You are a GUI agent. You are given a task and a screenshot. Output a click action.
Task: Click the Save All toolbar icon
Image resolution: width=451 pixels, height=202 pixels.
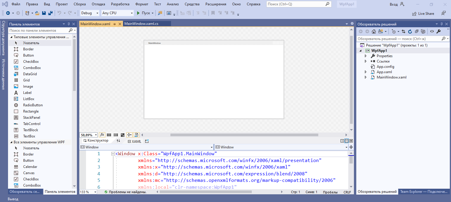50,13
